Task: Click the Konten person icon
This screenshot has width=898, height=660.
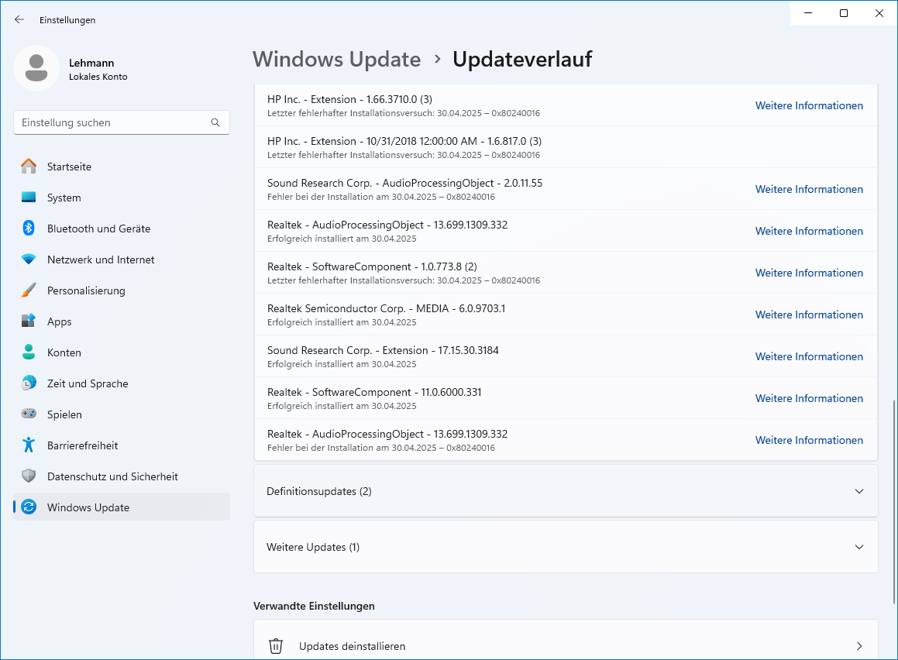Action: click(x=29, y=352)
